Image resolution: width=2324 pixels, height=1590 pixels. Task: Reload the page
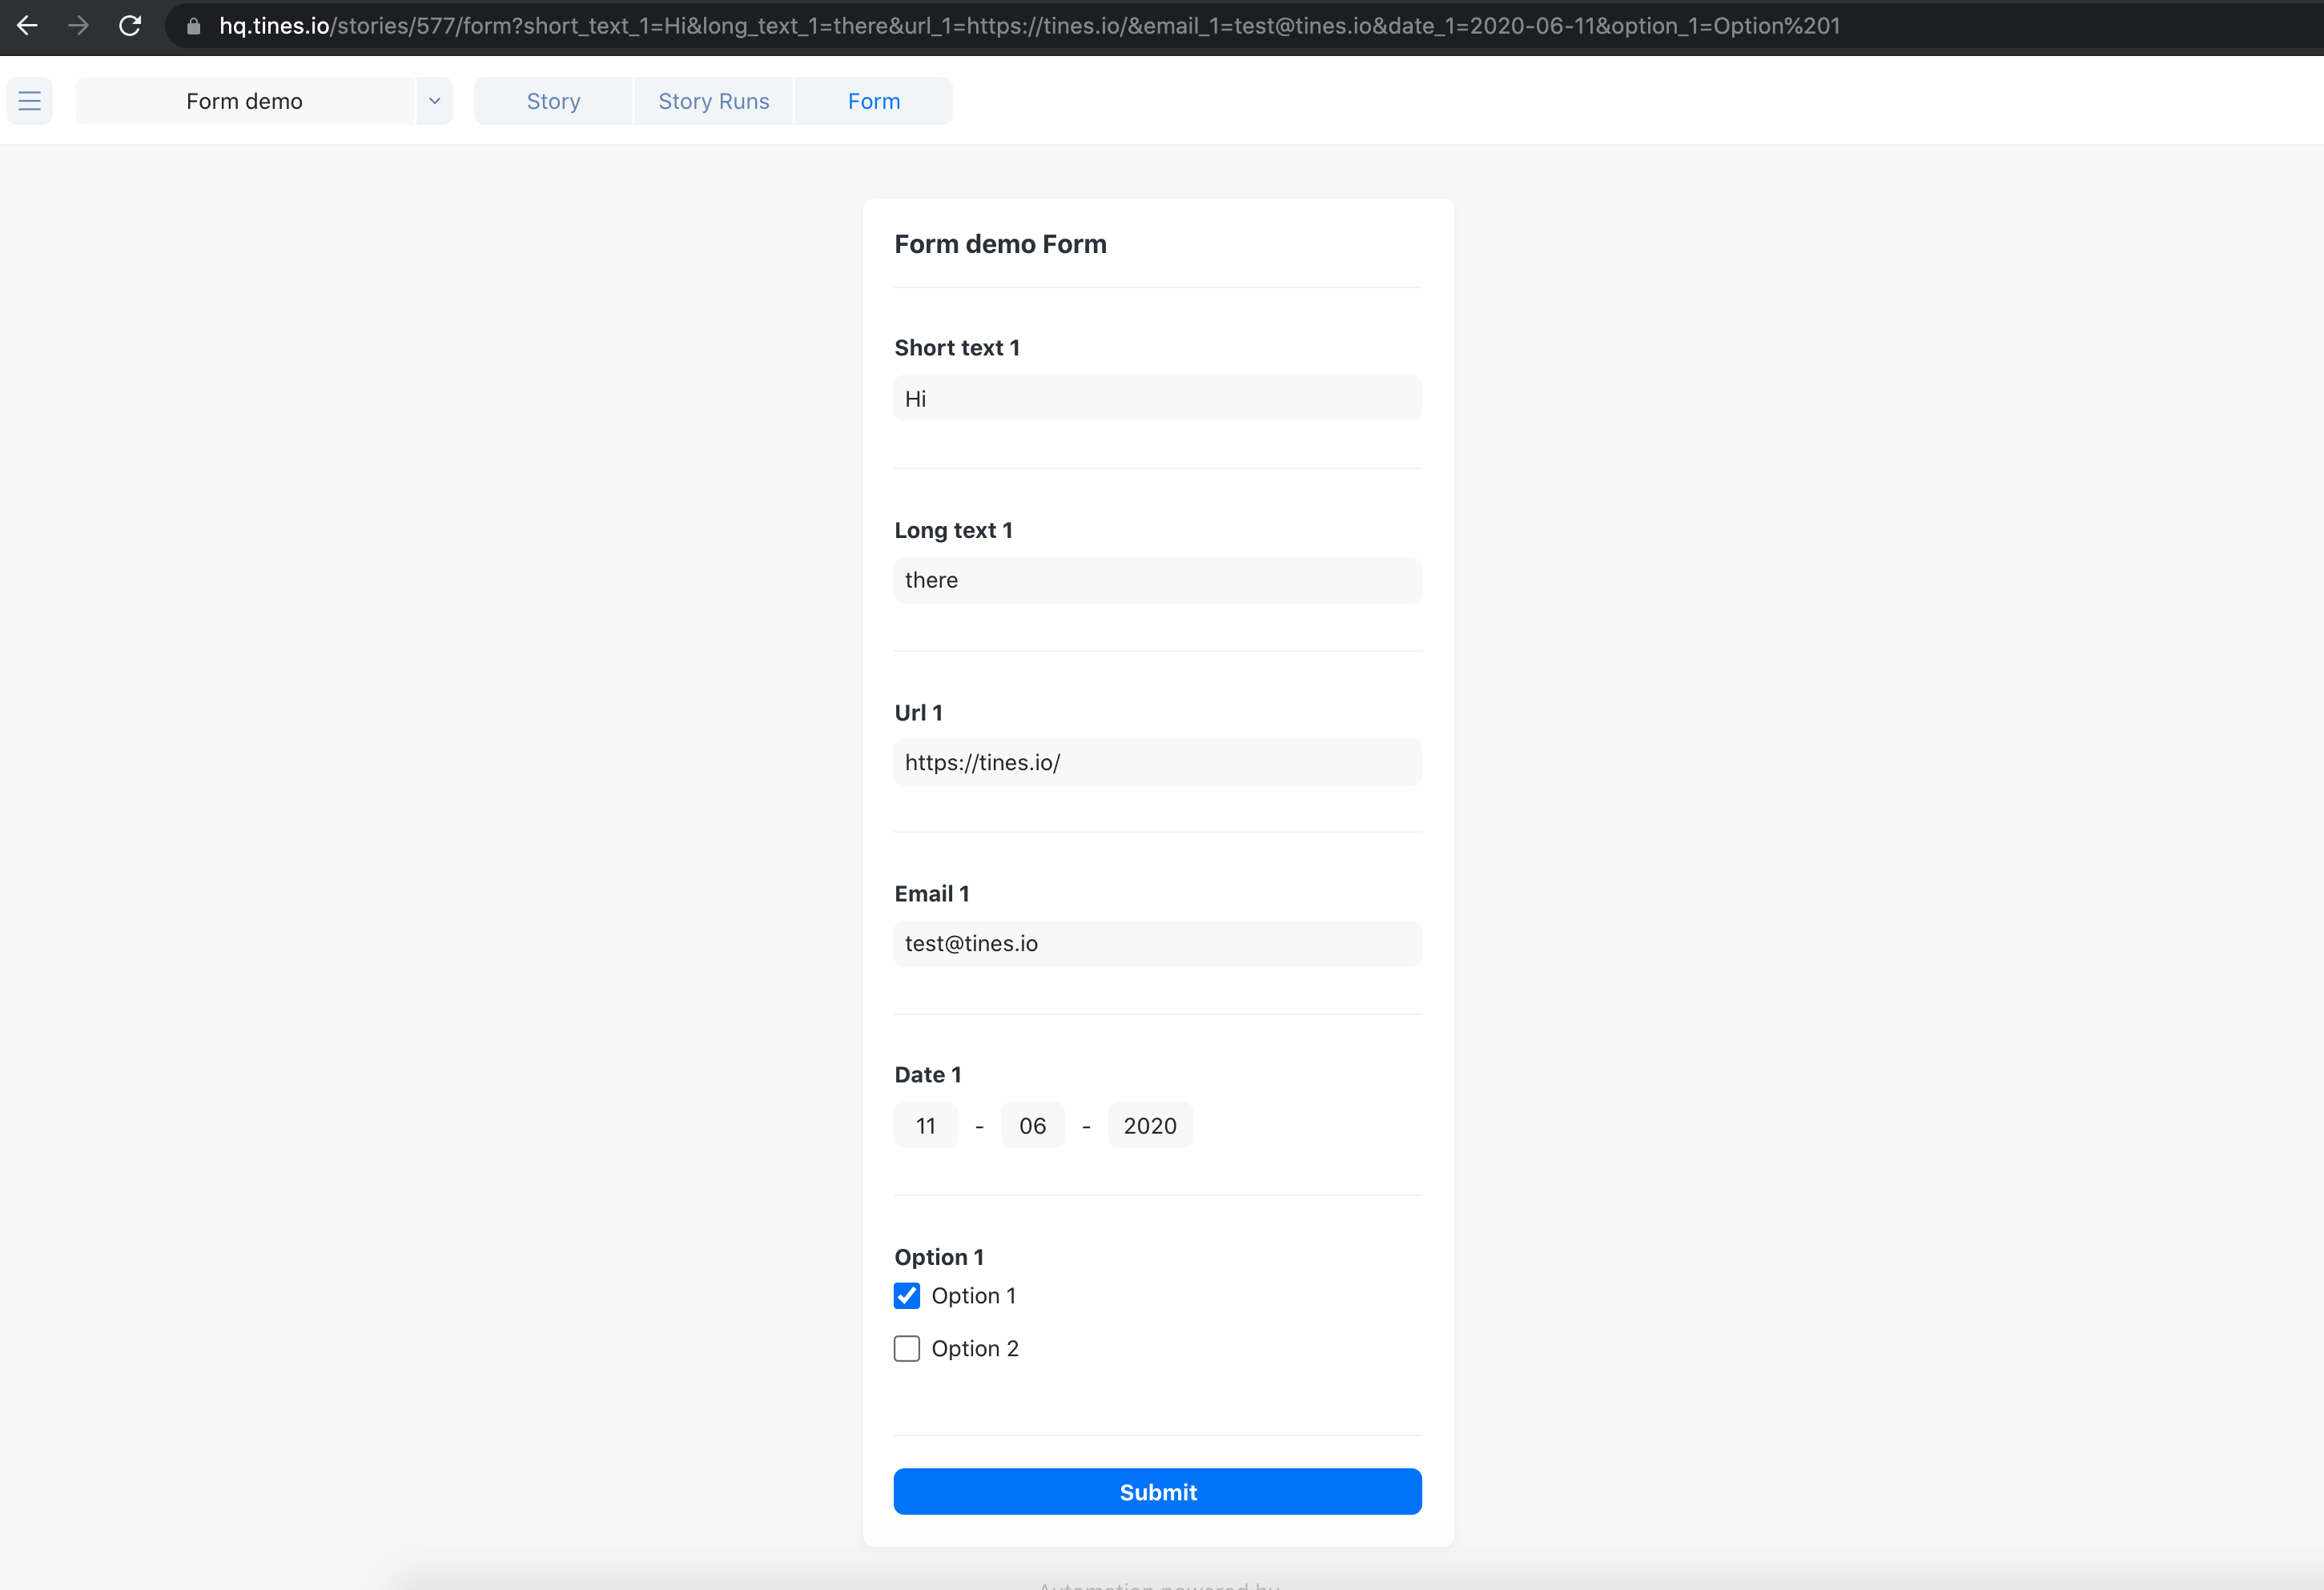(x=130, y=26)
